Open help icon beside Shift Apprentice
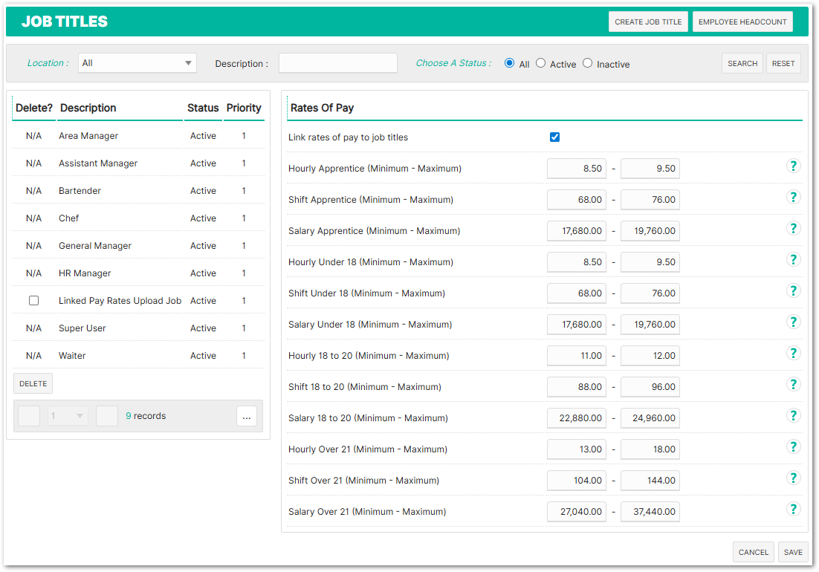This screenshot has width=819, height=572. click(793, 198)
